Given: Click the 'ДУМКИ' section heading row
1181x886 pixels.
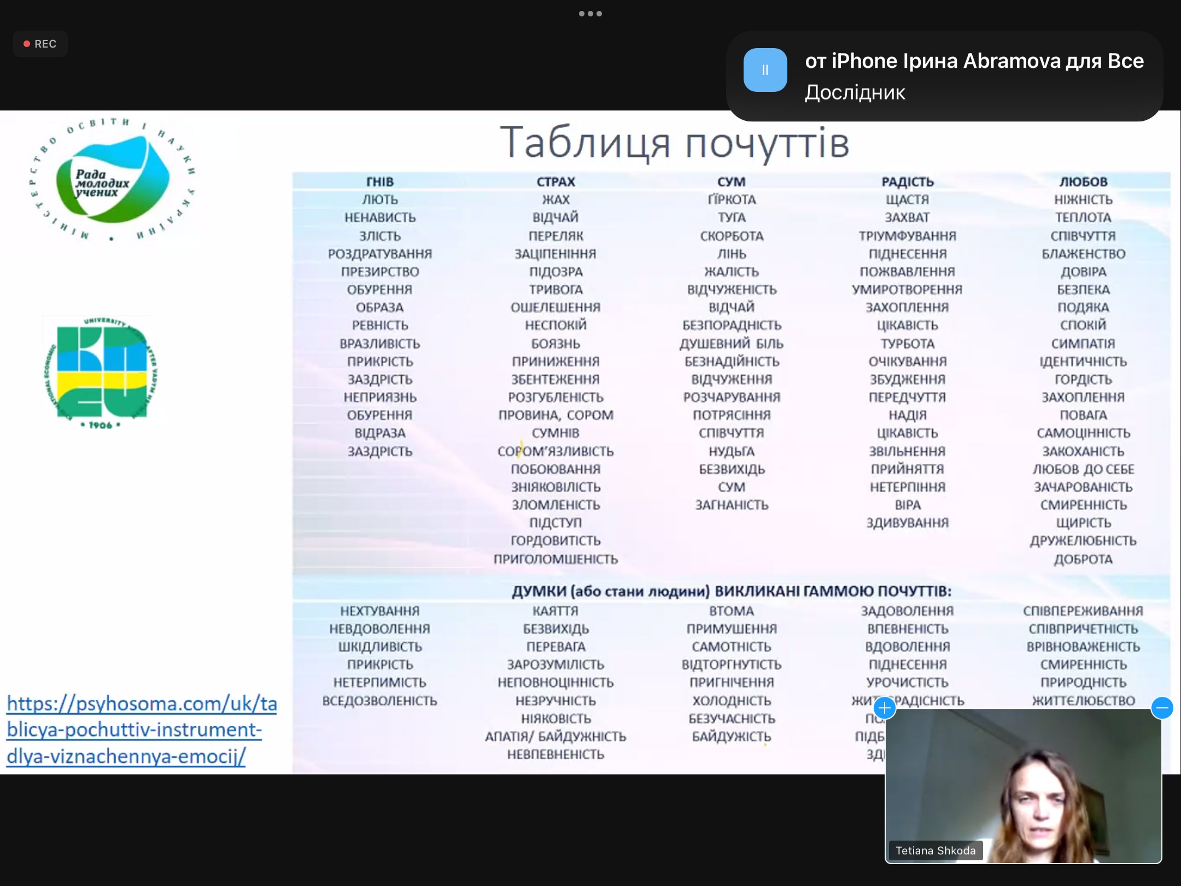Looking at the screenshot, I should coord(731,591).
